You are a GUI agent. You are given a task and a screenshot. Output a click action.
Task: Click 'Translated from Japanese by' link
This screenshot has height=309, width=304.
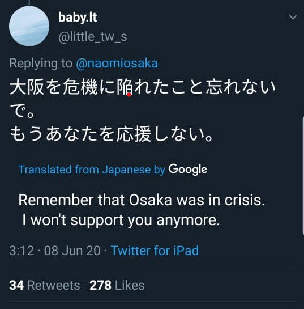[x=92, y=170]
